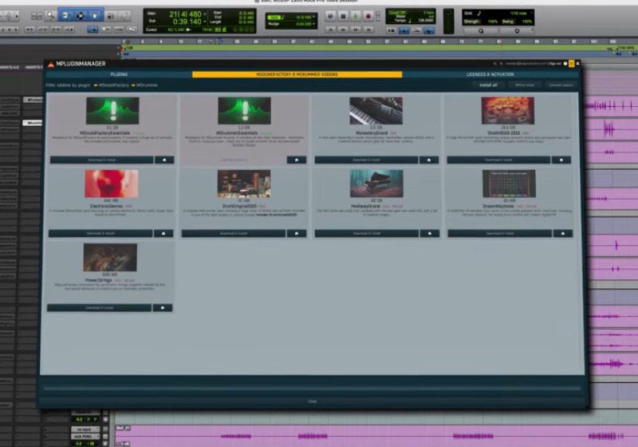638x447 pixels.
Task: Toggle the first blue button below Count Off
Action: [404, 30]
